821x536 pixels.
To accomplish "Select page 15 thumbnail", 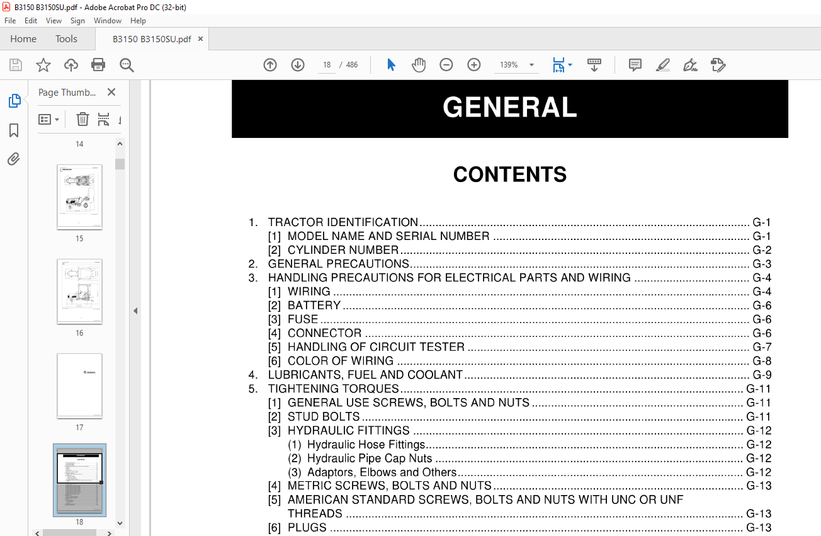I will pyautogui.click(x=79, y=197).
